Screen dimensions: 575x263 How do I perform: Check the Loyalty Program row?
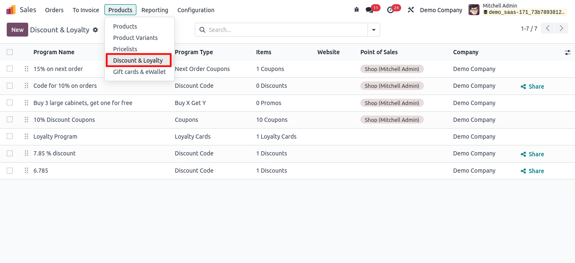(10, 137)
